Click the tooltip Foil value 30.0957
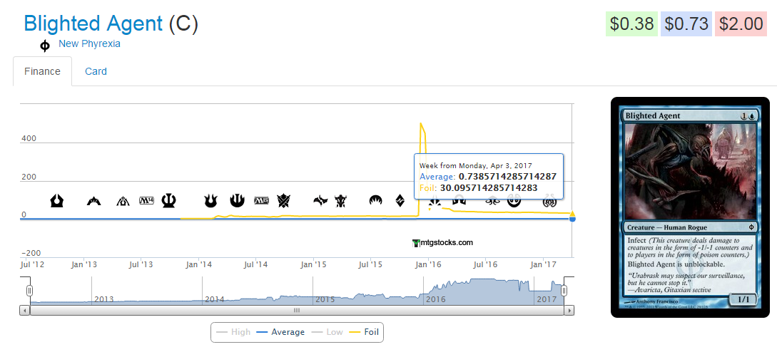The image size is (777, 347). [489, 187]
